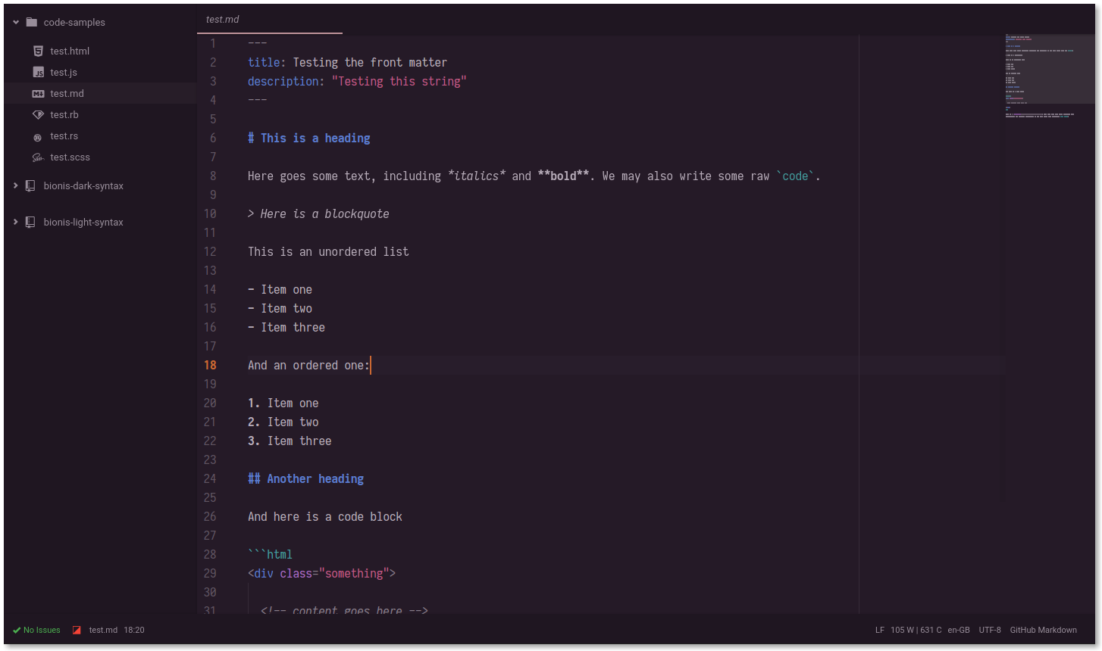
Task: Click the HTML5 icon beside test.html
Action: coord(38,51)
